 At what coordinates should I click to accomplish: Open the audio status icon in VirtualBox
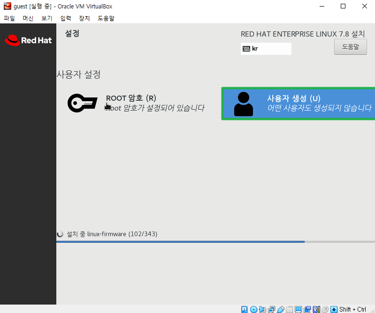pos(262,309)
